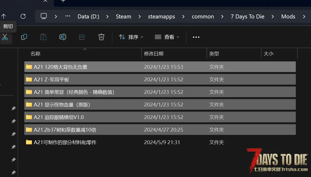Open the 排序 sort dropdown
The height and width of the screenshot is (177, 311).
click(131, 37)
